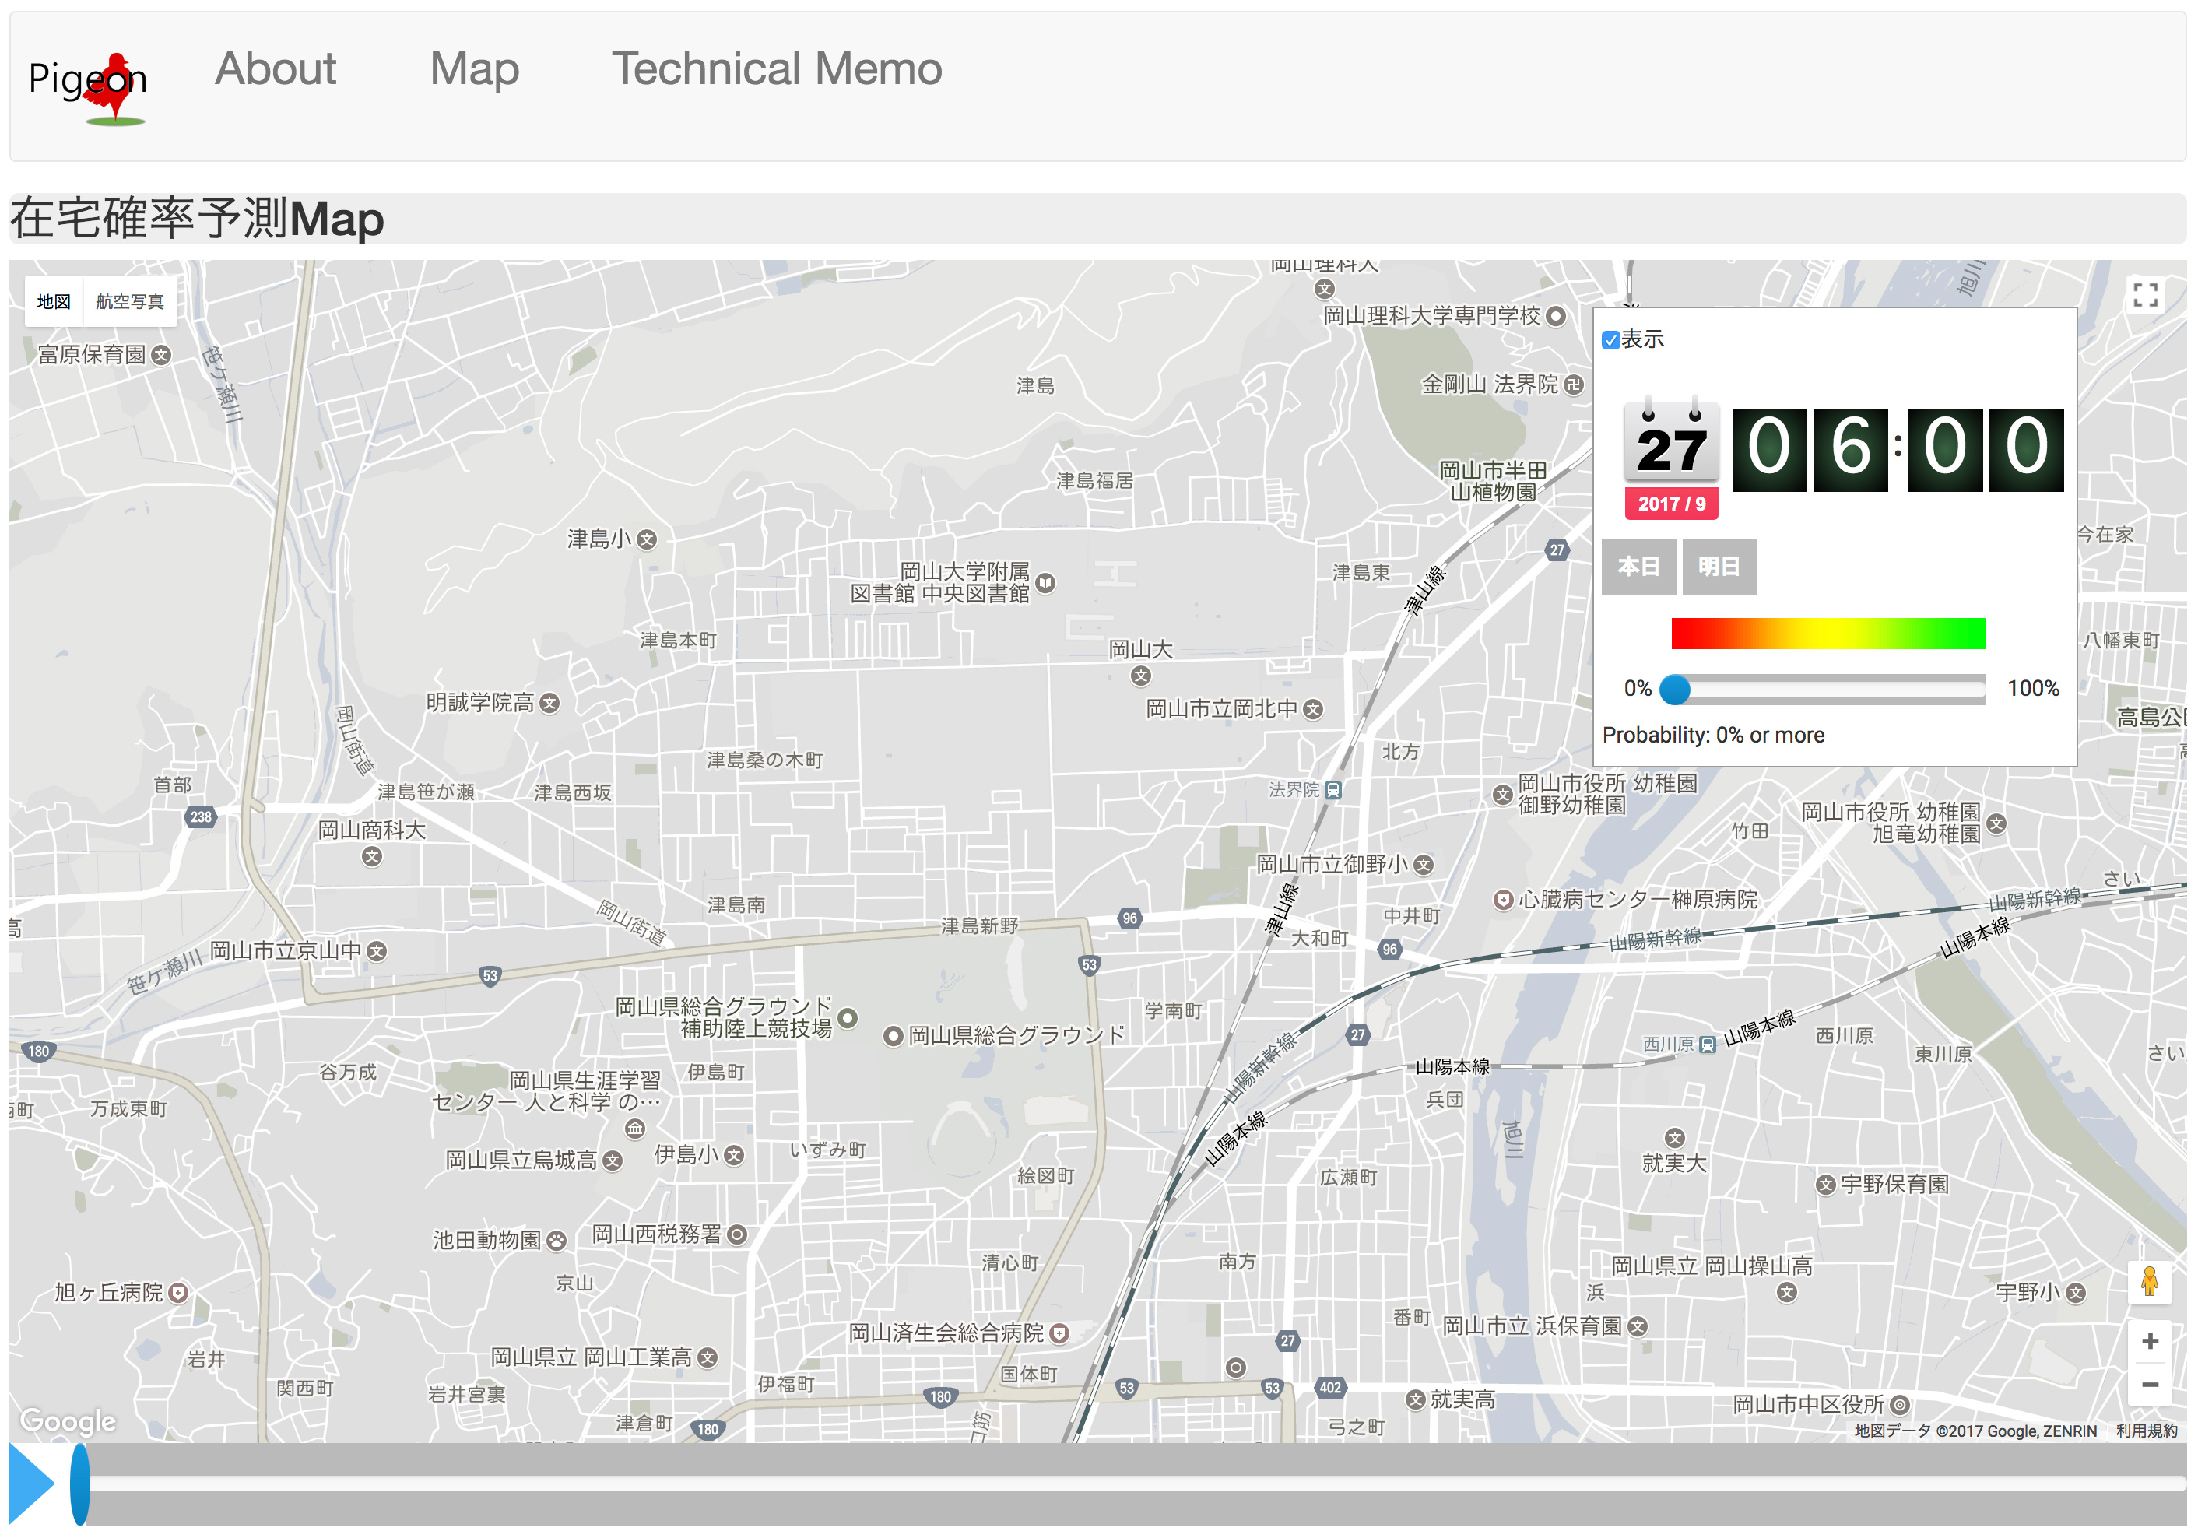Click the timeline slider handle at bottom
This screenshot has width=2198, height=1538.
[x=80, y=1484]
